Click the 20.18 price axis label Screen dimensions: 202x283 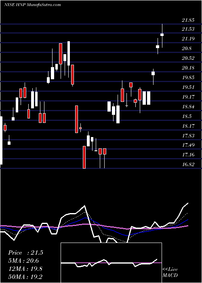point(188,68)
